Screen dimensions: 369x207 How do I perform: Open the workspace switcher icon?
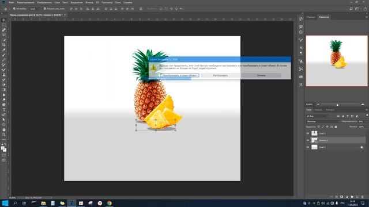tap(357, 9)
